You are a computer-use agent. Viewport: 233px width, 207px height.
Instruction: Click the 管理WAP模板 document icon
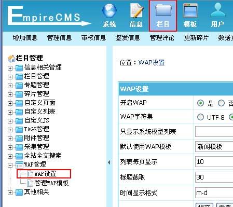30,183
